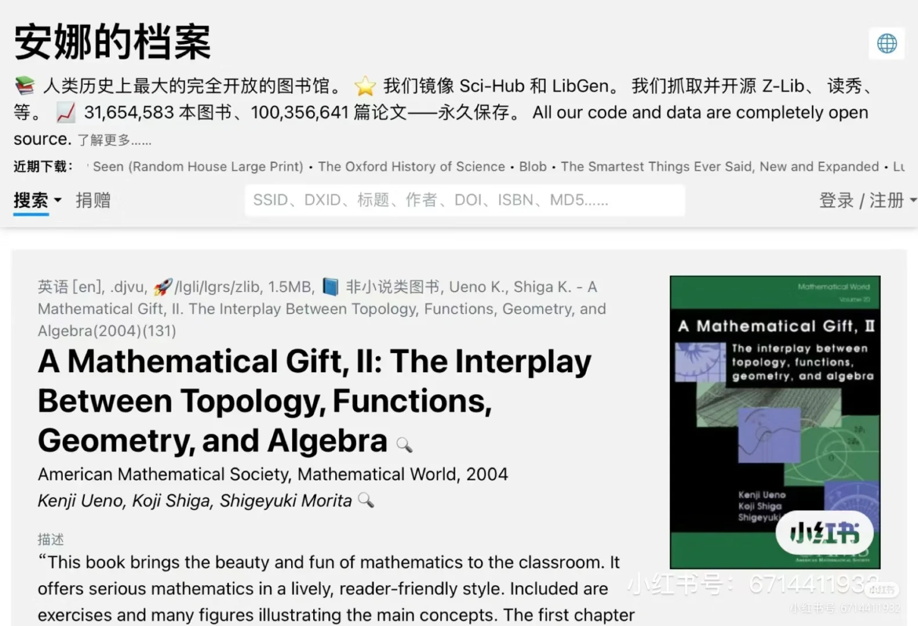Click author line Kenji Ueno, Koji Shiga

coord(195,500)
